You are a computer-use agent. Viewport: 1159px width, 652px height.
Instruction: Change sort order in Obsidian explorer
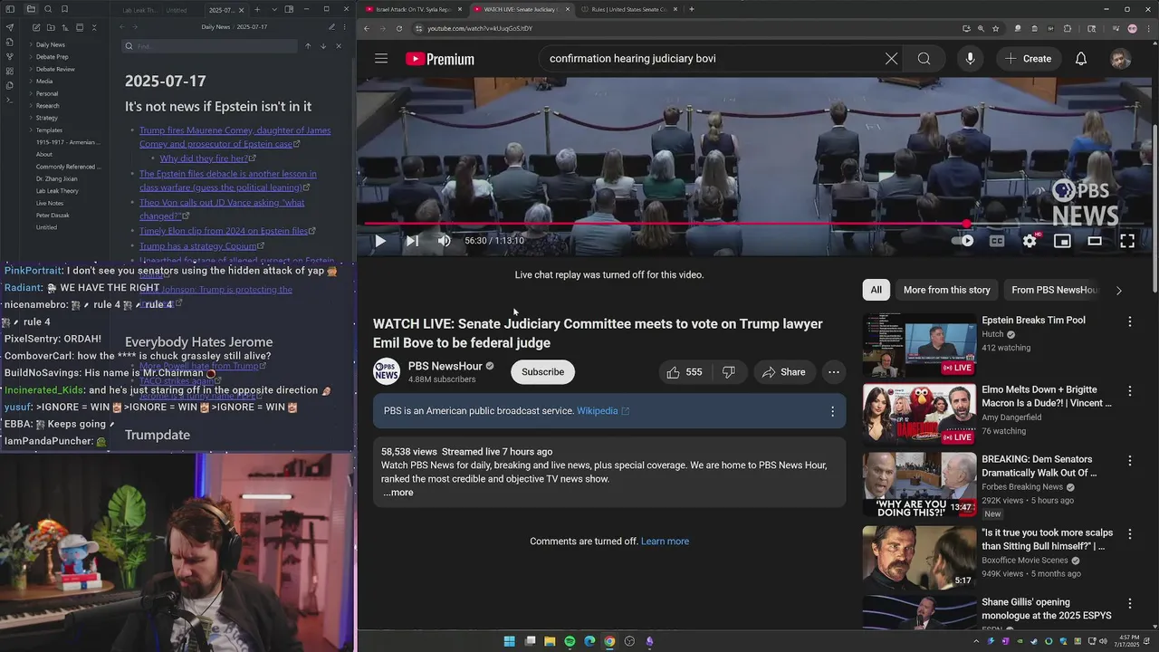65,28
